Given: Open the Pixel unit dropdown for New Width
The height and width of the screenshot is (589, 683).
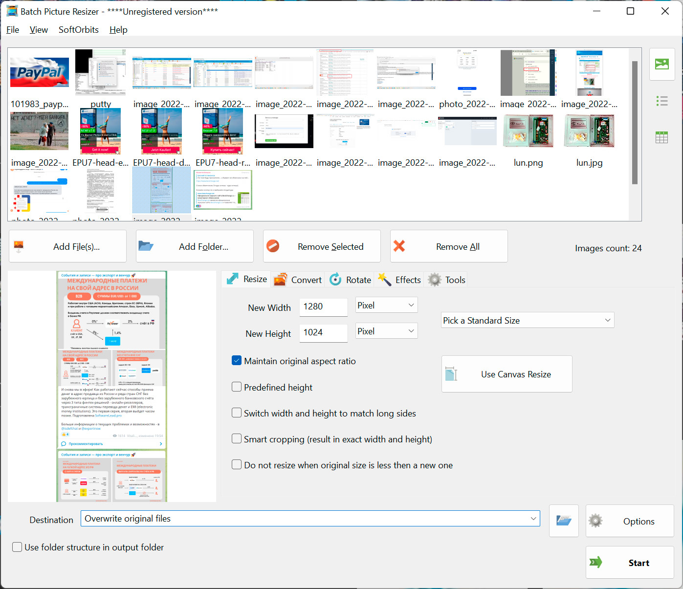Looking at the screenshot, I should (x=386, y=305).
